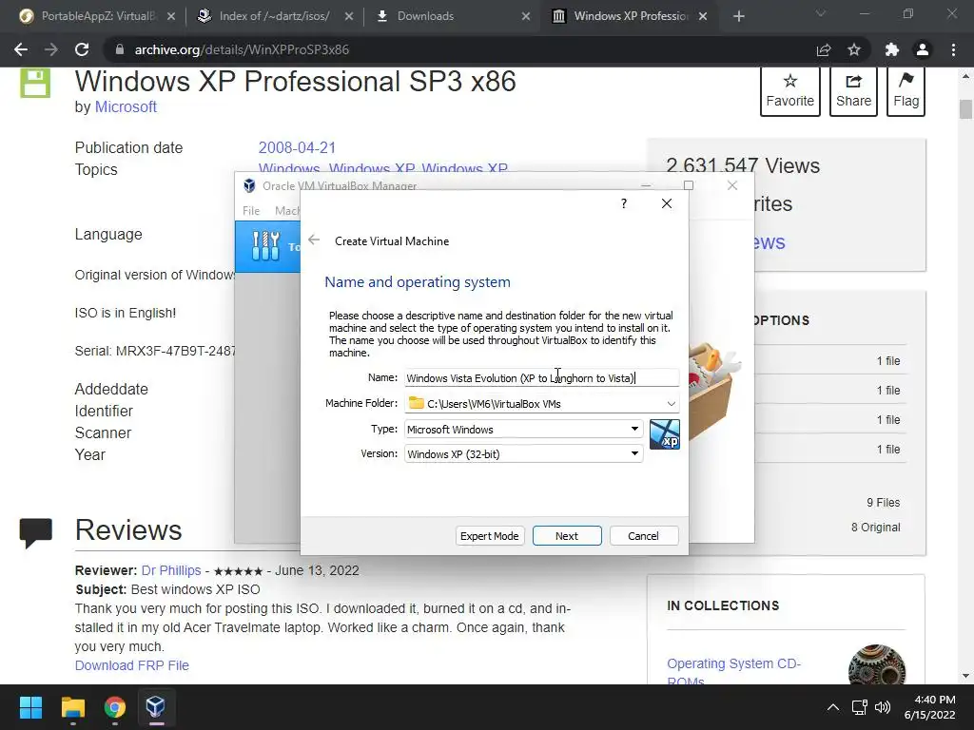
Task: Click the page vertical scrollbar thumb
Action: pos(965,108)
